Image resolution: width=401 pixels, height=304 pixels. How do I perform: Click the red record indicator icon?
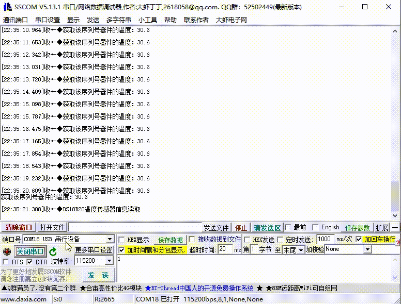tap(7, 251)
